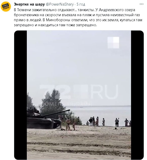Click the tweet text starting with В Тюмени
This screenshot has height=160, width=147.
click(x=78, y=17)
